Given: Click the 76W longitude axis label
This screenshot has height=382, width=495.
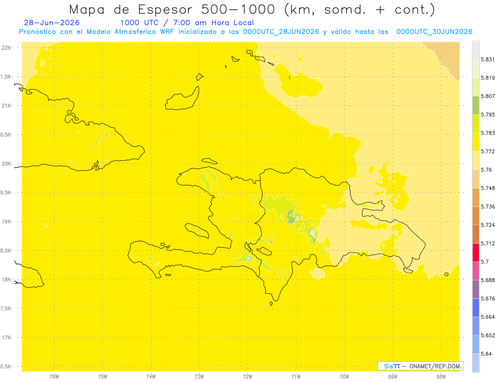Looking at the screenshot, I should [x=54, y=377].
